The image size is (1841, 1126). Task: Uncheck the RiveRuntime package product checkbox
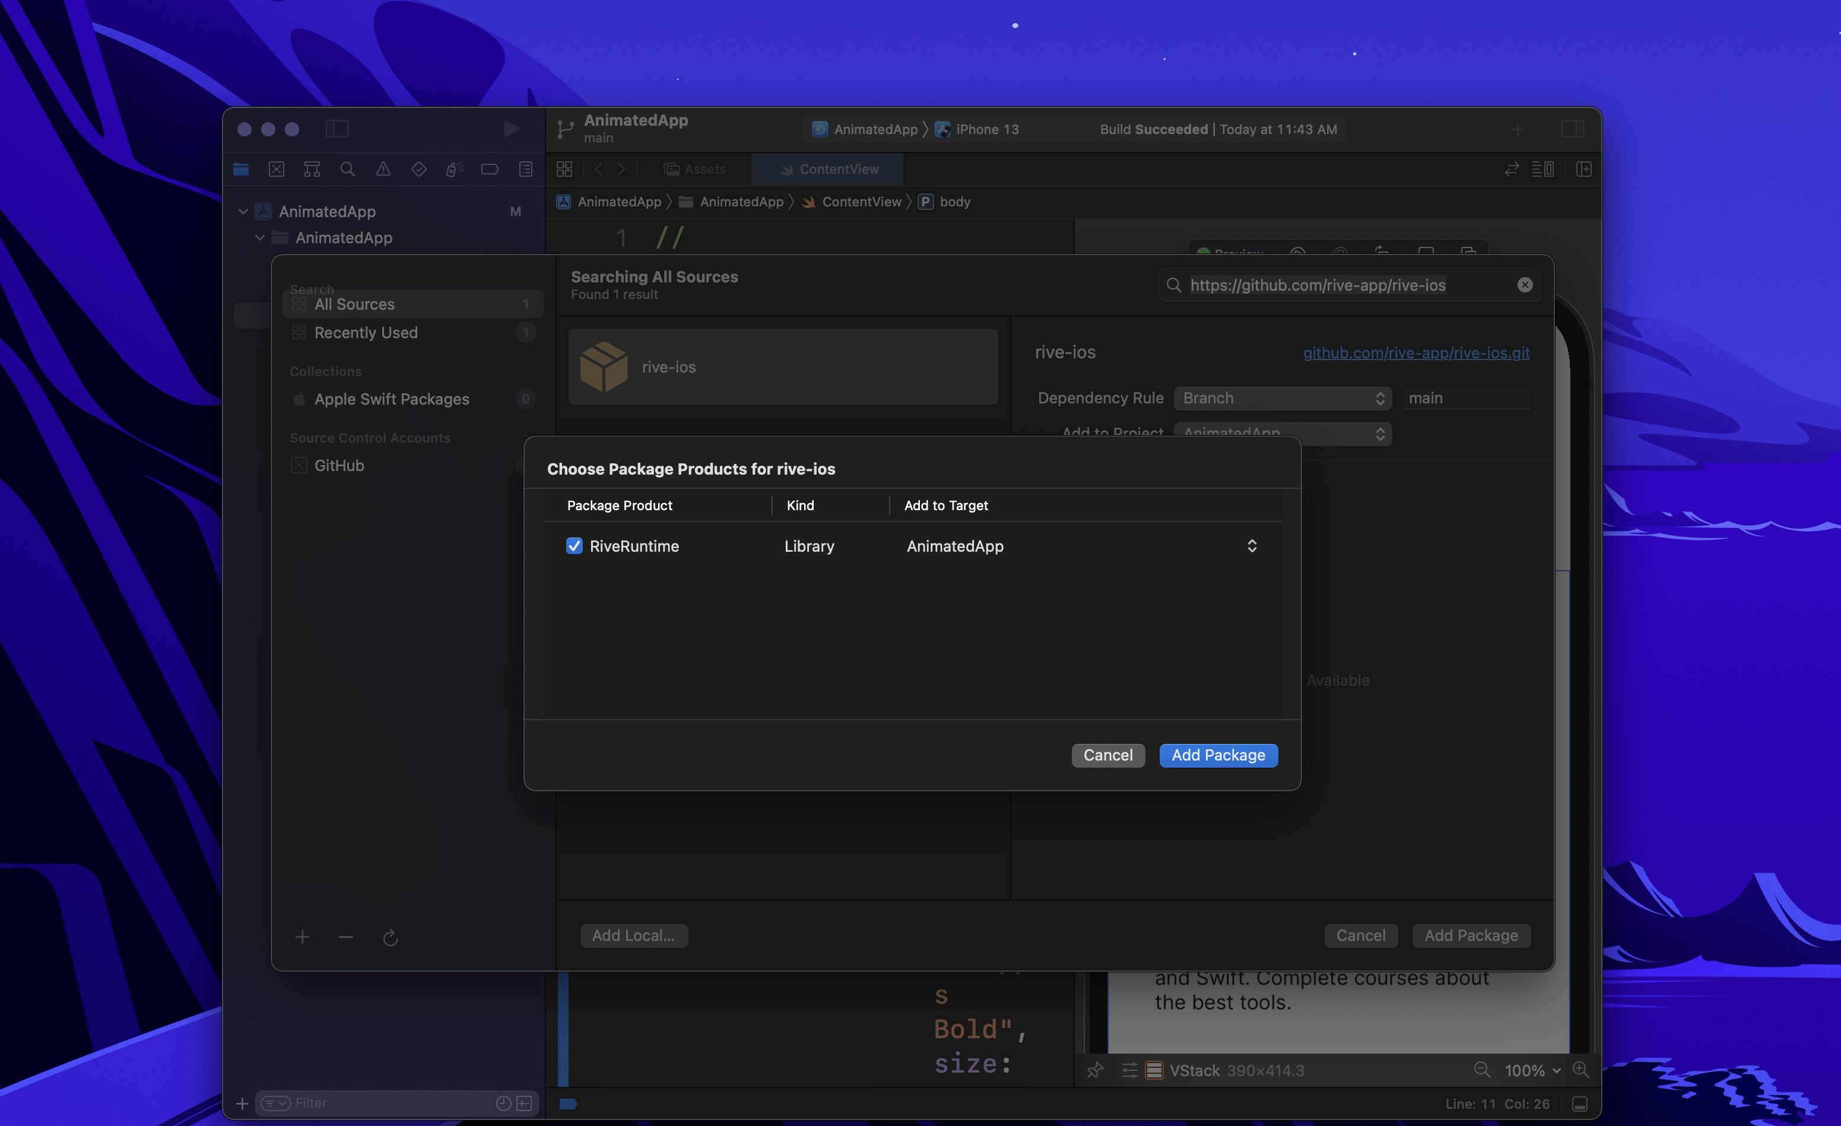click(574, 546)
